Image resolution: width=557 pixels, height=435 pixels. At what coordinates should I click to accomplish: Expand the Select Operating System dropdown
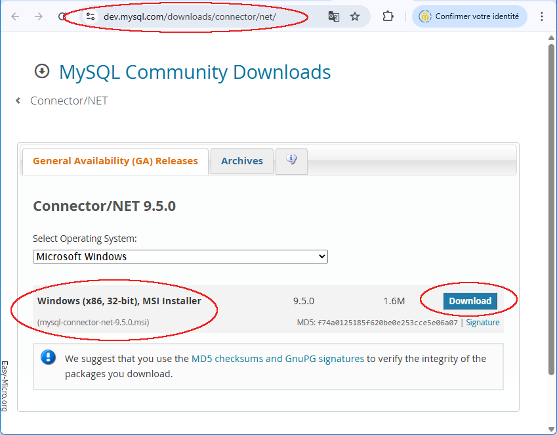180,256
